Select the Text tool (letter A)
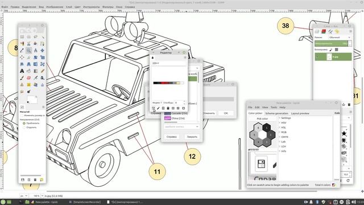The image size is (364, 205). click(22, 71)
